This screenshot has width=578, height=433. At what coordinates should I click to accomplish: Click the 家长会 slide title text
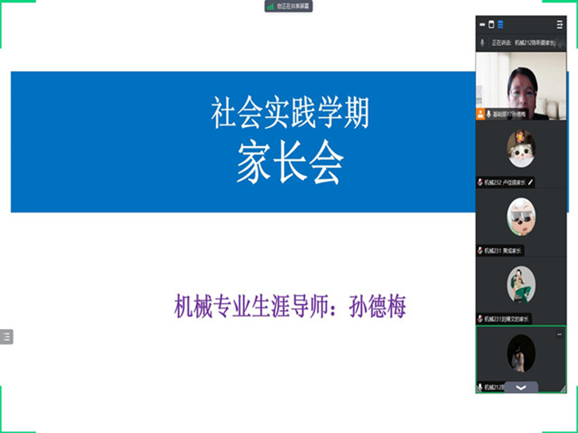pos(289,164)
